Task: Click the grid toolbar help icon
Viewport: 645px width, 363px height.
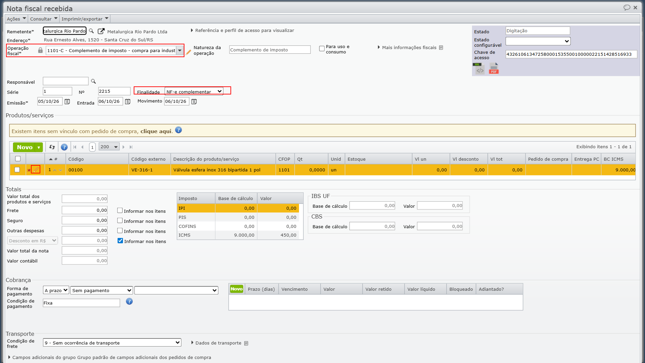Action: click(64, 147)
